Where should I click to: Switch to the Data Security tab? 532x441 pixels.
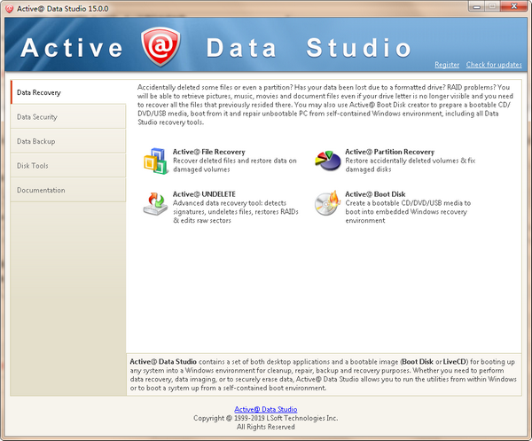pyautogui.click(x=68, y=117)
